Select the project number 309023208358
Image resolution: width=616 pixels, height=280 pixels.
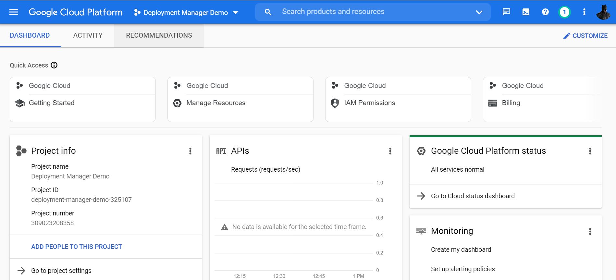click(x=53, y=223)
